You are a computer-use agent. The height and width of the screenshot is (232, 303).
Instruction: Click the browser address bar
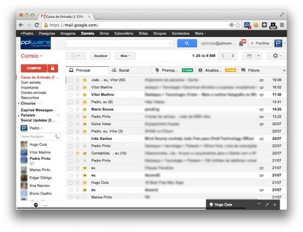135,25
